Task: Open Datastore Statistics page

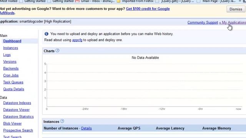Action: click(x=18, y=117)
